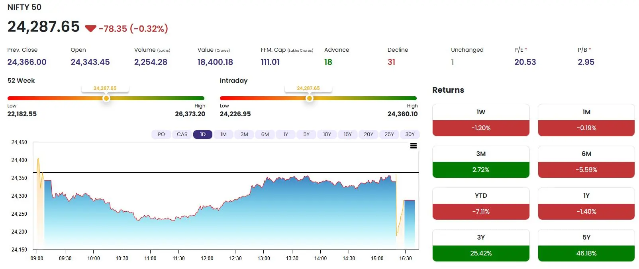Open the 1M returns card
639x269 pixels.
point(586,120)
